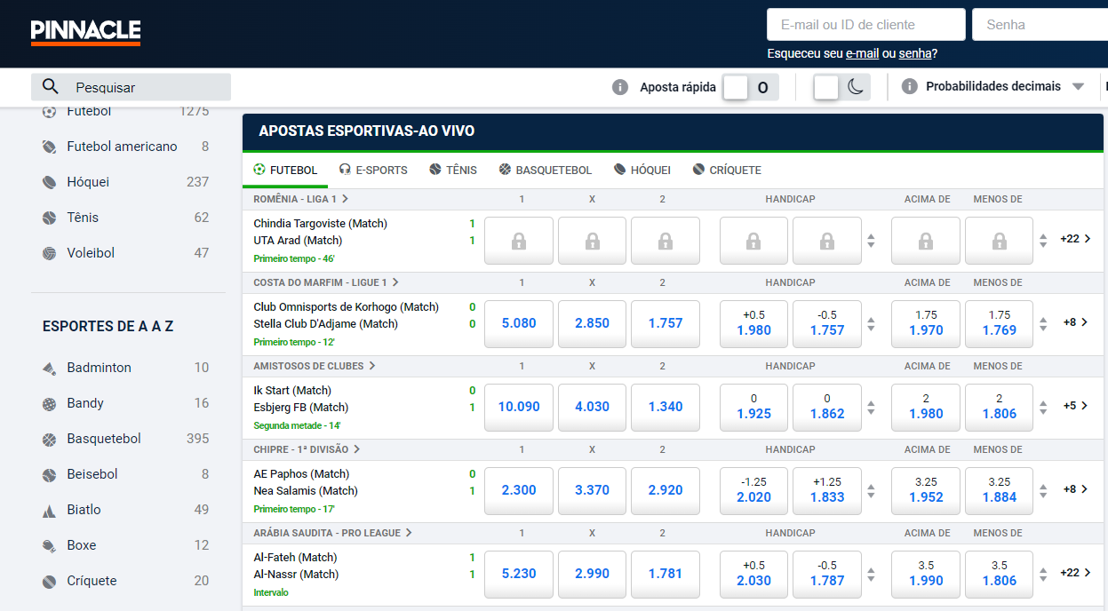
Task: Click the Basquetebol sidebar icon
Action: [49, 439]
